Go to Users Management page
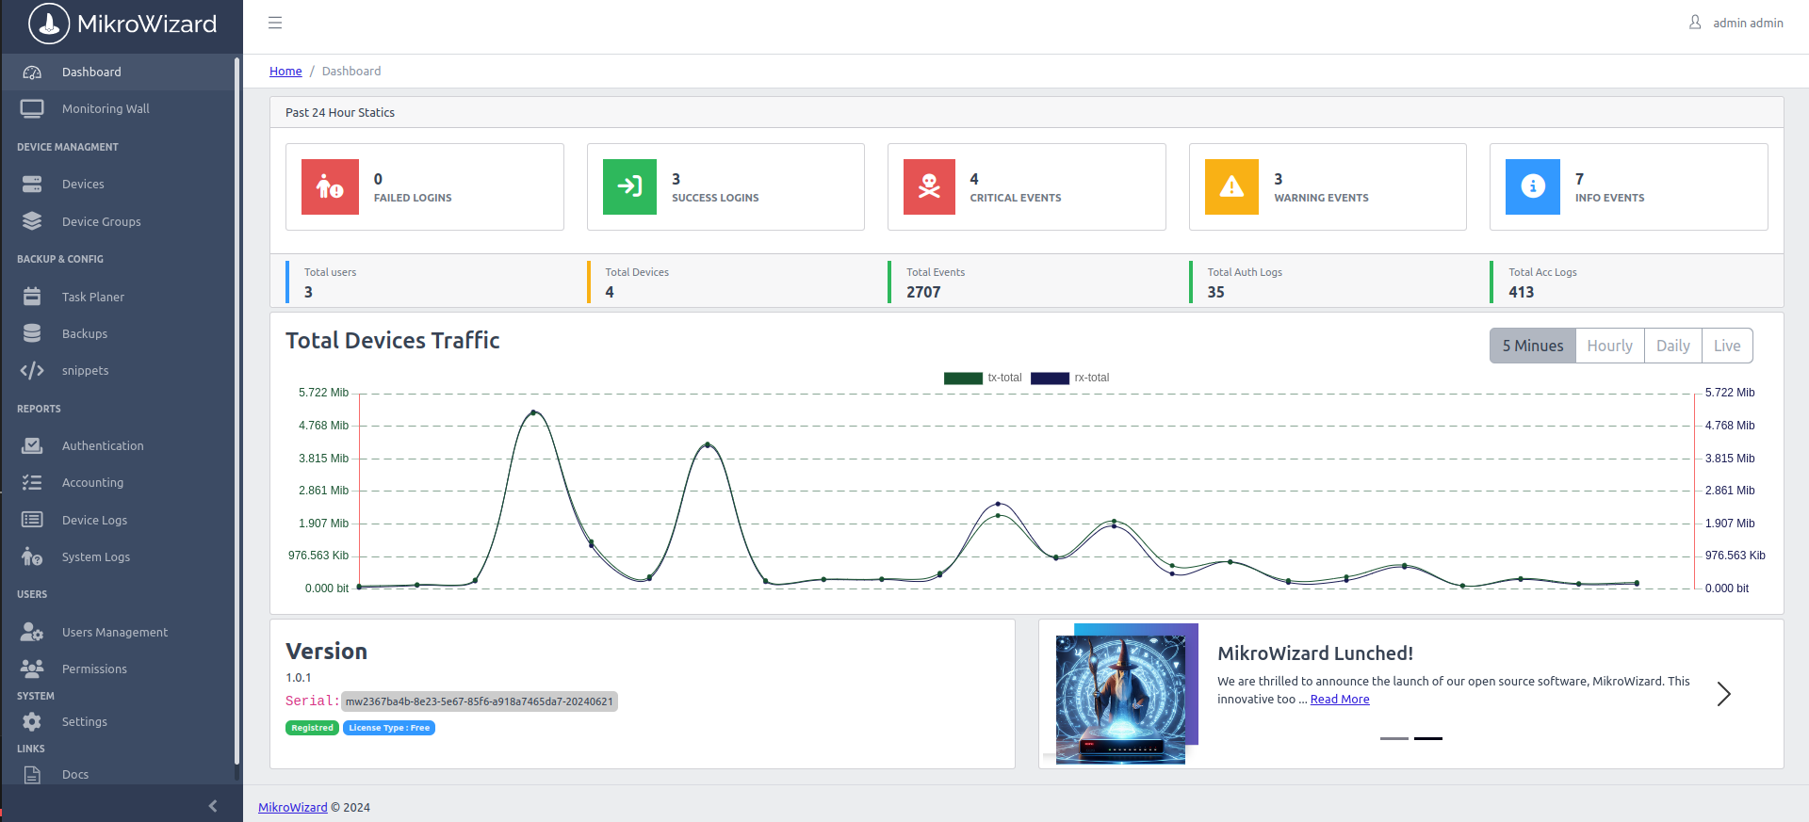The image size is (1809, 822). (114, 633)
